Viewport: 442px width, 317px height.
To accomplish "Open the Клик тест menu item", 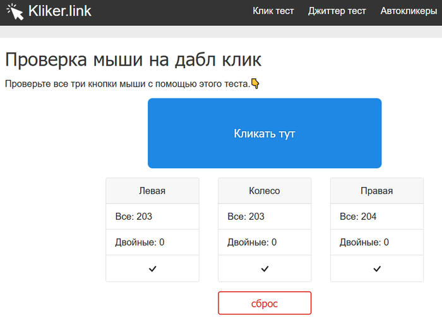I will pos(273,11).
